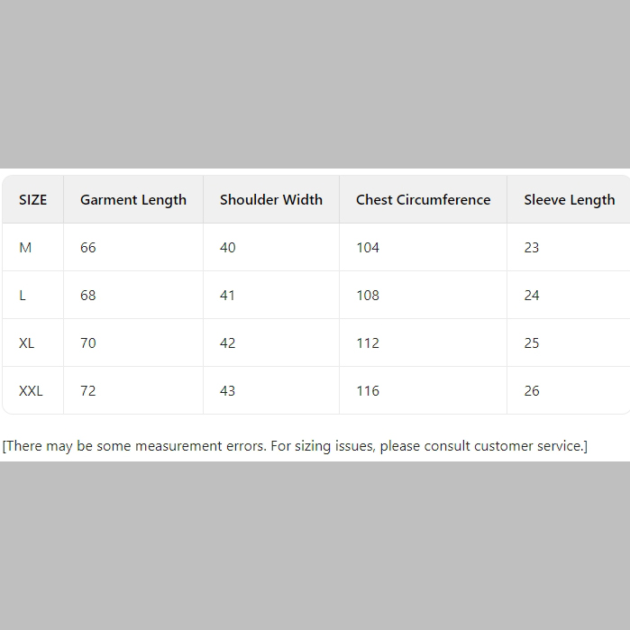This screenshot has width=630, height=630.
Task: Click the Shoulder Width header cell
Action: coord(271,200)
